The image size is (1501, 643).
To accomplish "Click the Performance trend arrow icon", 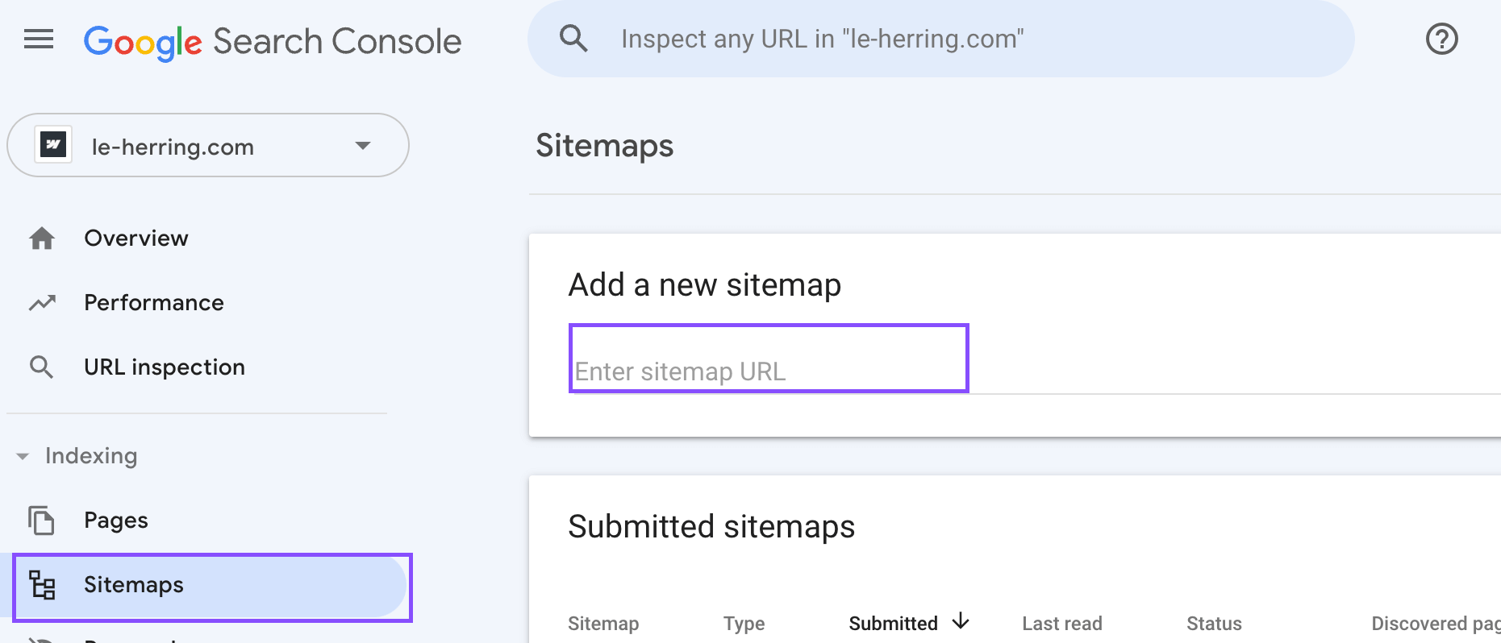I will click(x=42, y=303).
